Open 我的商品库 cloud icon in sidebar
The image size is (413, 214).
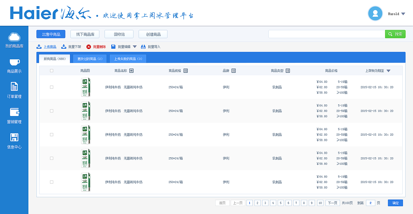tap(14, 37)
